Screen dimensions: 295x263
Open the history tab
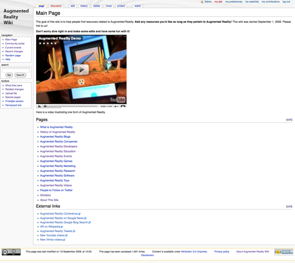coord(84,6)
